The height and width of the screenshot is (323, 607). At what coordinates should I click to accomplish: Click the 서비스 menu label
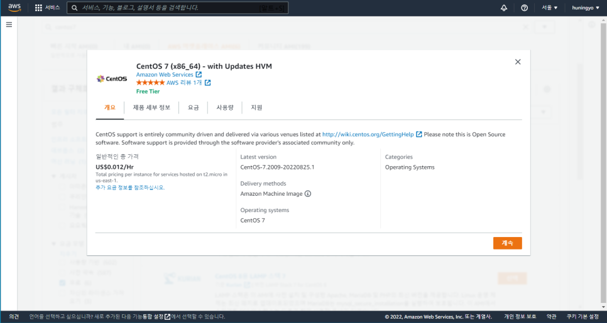(x=52, y=8)
